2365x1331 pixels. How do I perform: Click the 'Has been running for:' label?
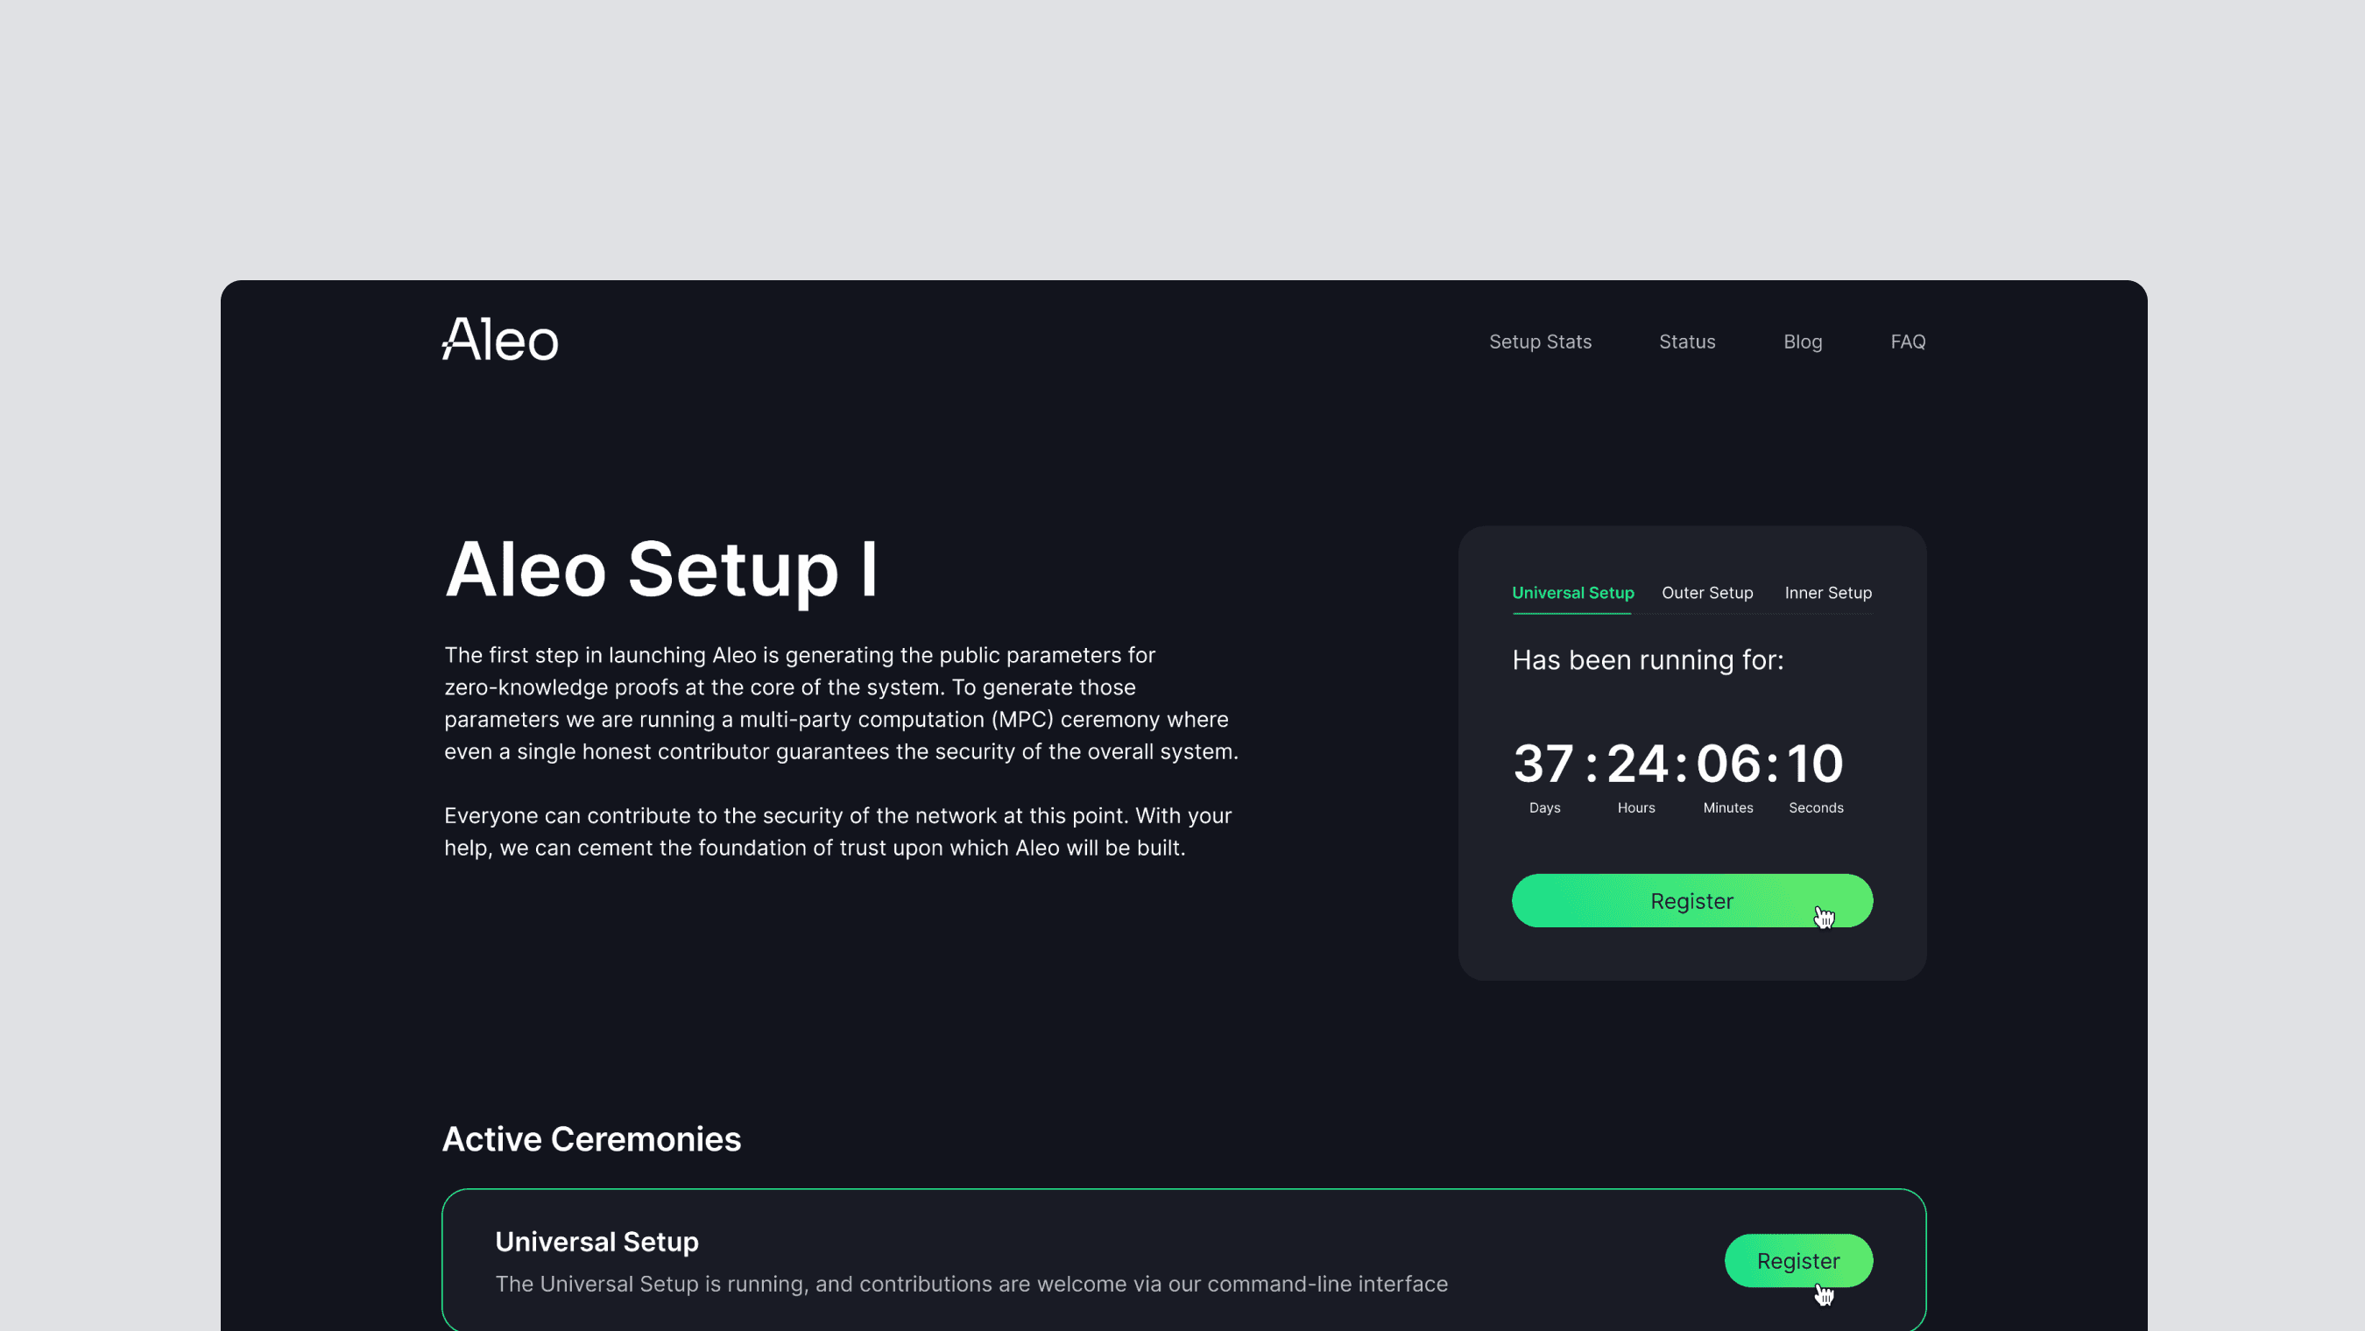1647,660
